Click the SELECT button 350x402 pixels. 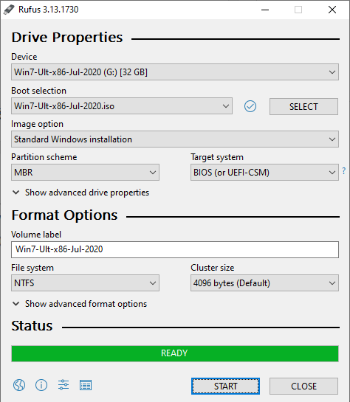tap(303, 106)
